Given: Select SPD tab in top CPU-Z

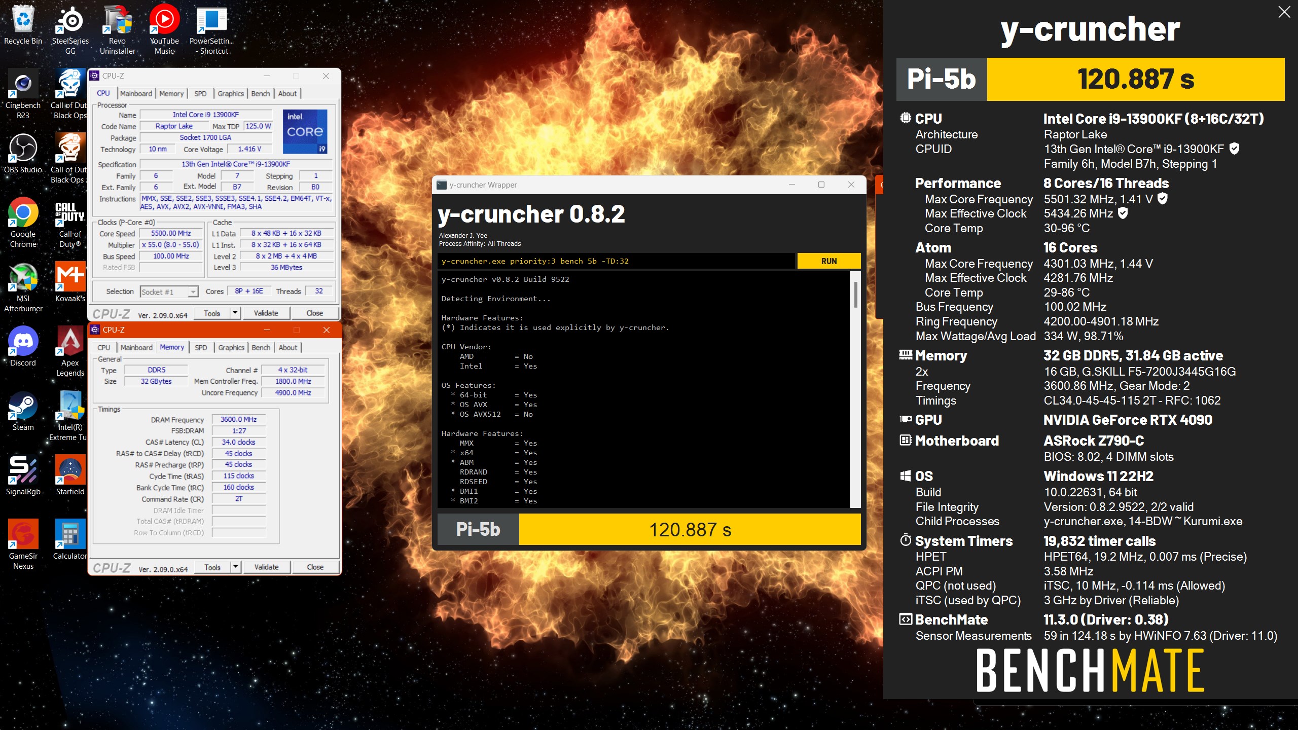Looking at the screenshot, I should pos(200,93).
